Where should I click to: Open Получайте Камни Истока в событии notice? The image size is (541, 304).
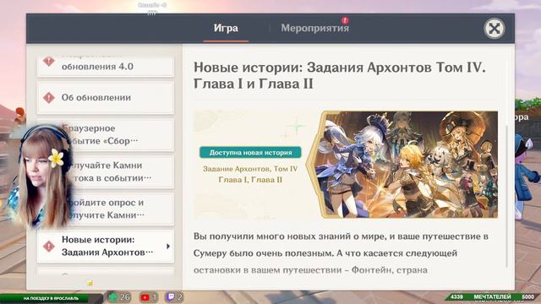pos(105,172)
